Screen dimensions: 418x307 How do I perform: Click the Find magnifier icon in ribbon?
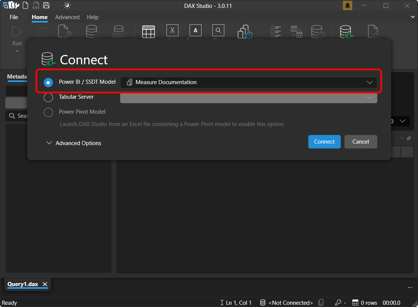pyautogui.click(x=218, y=30)
